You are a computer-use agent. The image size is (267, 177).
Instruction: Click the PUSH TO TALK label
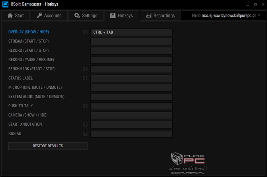tap(20, 106)
